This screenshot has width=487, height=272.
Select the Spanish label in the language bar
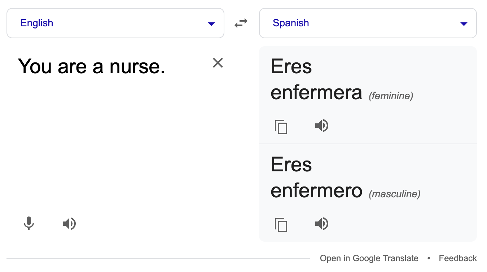291,23
